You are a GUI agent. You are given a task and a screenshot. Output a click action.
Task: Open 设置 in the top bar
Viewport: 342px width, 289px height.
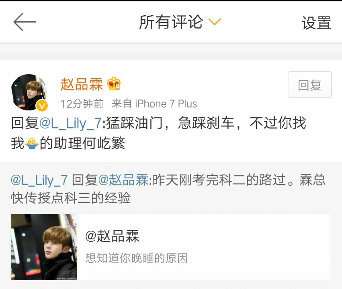[x=317, y=22]
